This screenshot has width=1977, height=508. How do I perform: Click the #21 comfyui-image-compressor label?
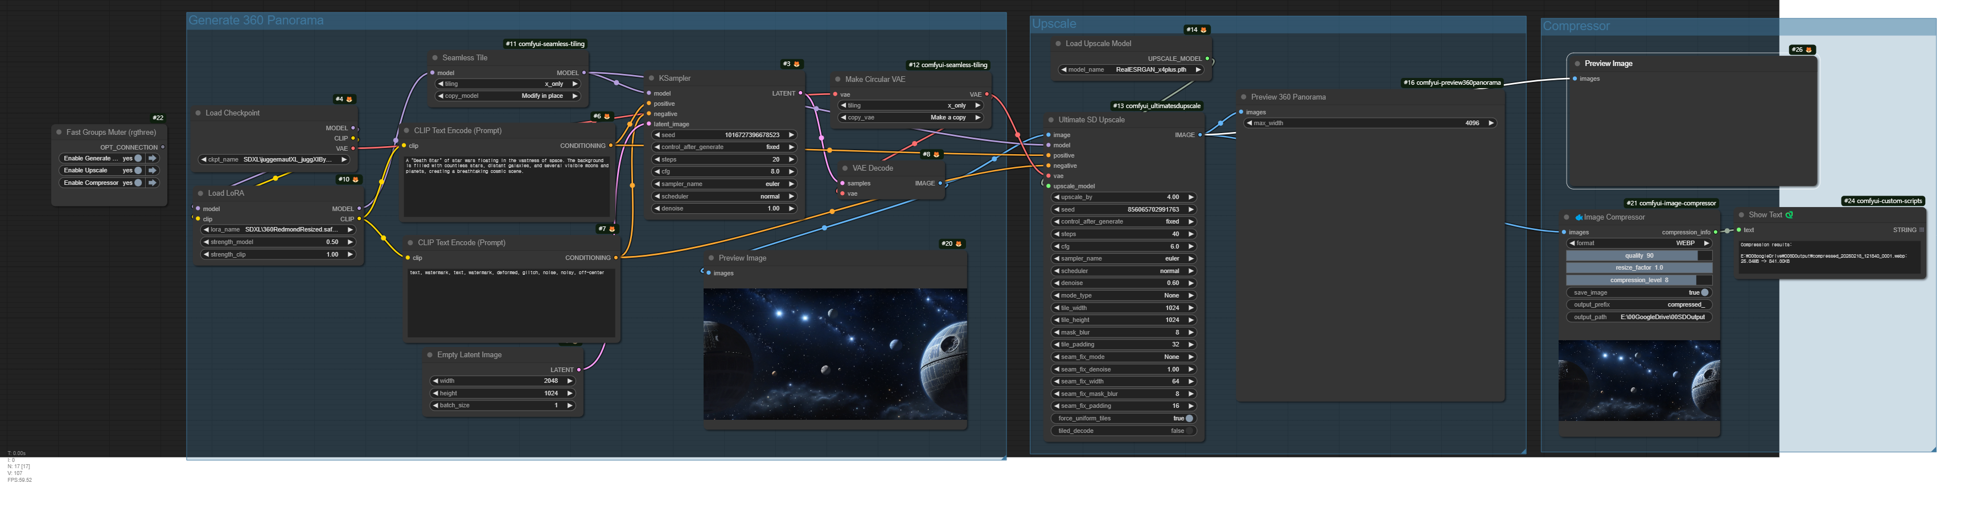1671,203
